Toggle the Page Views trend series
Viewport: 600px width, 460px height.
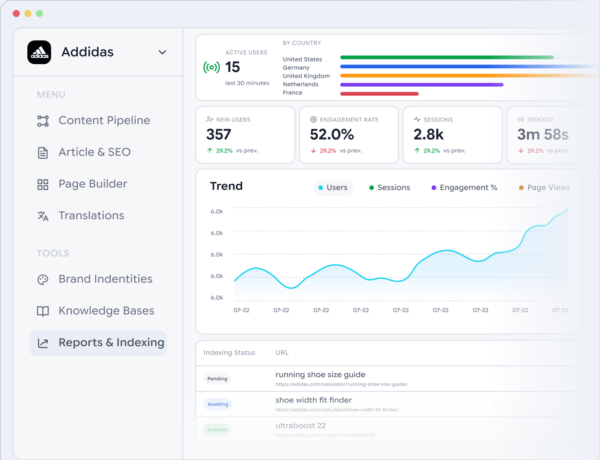(x=544, y=188)
